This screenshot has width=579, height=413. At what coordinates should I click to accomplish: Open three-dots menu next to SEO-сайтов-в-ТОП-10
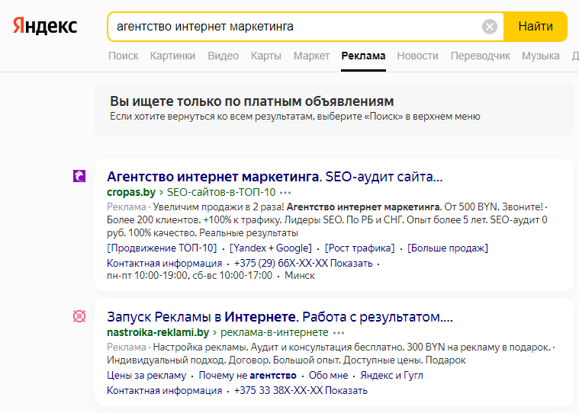click(x=285, y=193)
